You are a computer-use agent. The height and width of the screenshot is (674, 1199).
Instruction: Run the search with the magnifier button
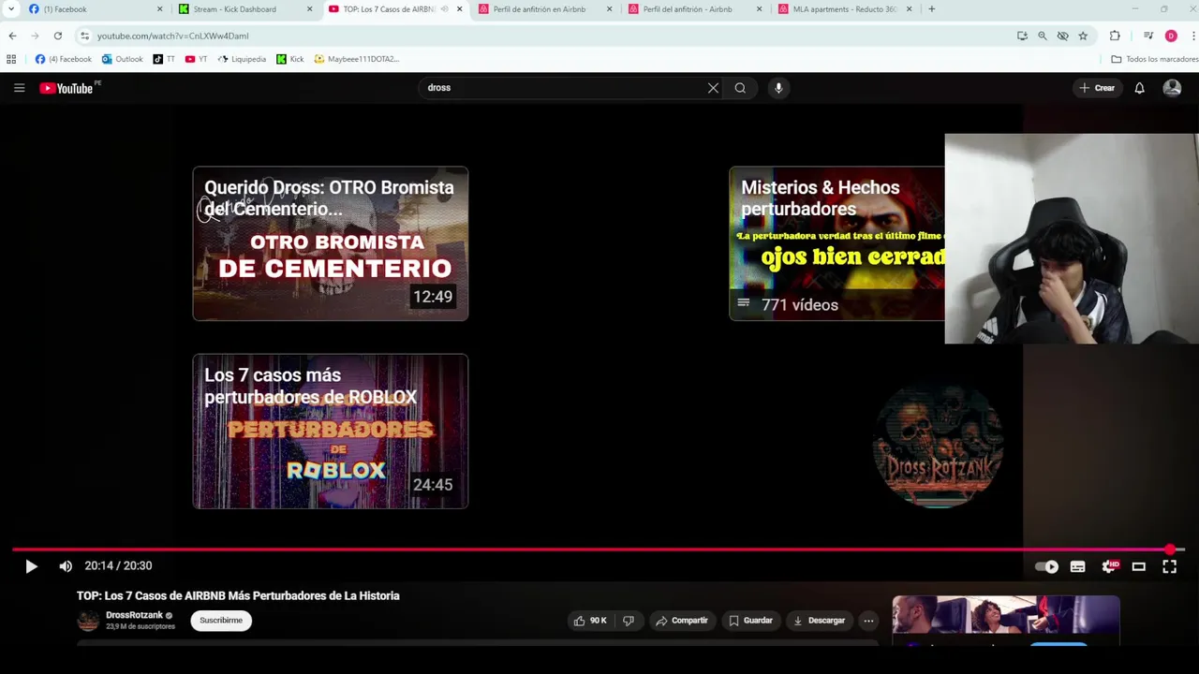740,88
